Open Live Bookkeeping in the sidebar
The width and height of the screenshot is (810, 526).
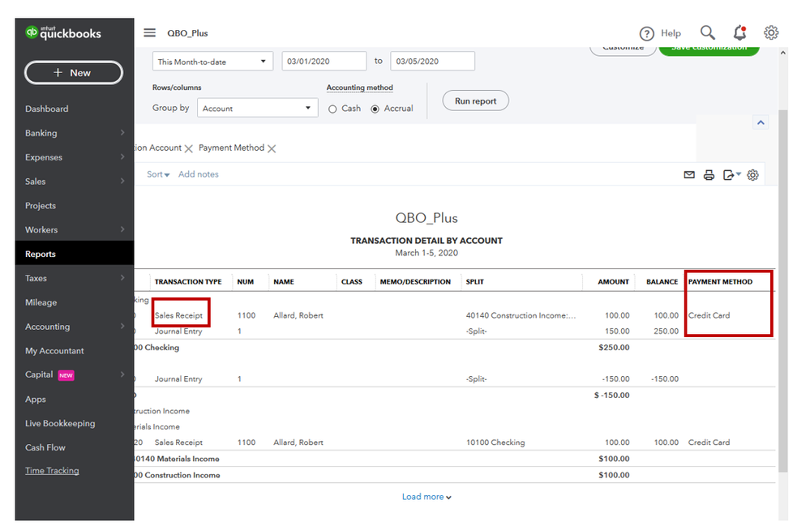click(x=60, y=423)
